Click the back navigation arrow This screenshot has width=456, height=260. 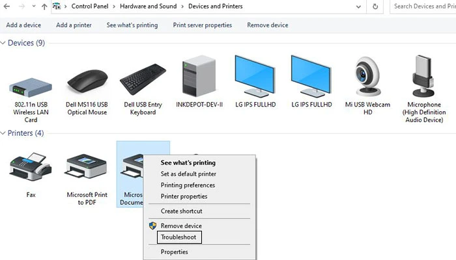click(7, 6)
